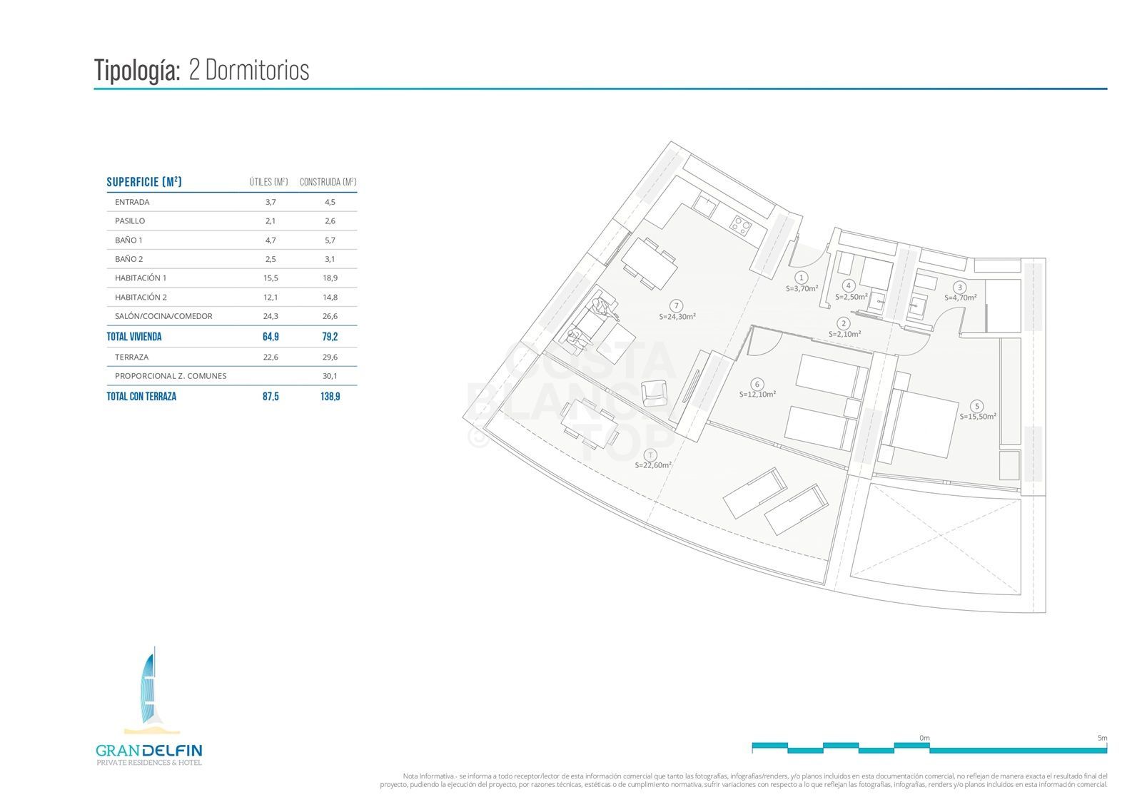Click the upper sun lounger on terrace
Viewport: 1142px width, 807px height.
pos(755,493)
